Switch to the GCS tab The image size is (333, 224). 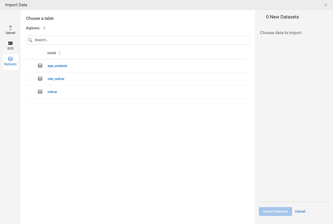tap(10, 45)
